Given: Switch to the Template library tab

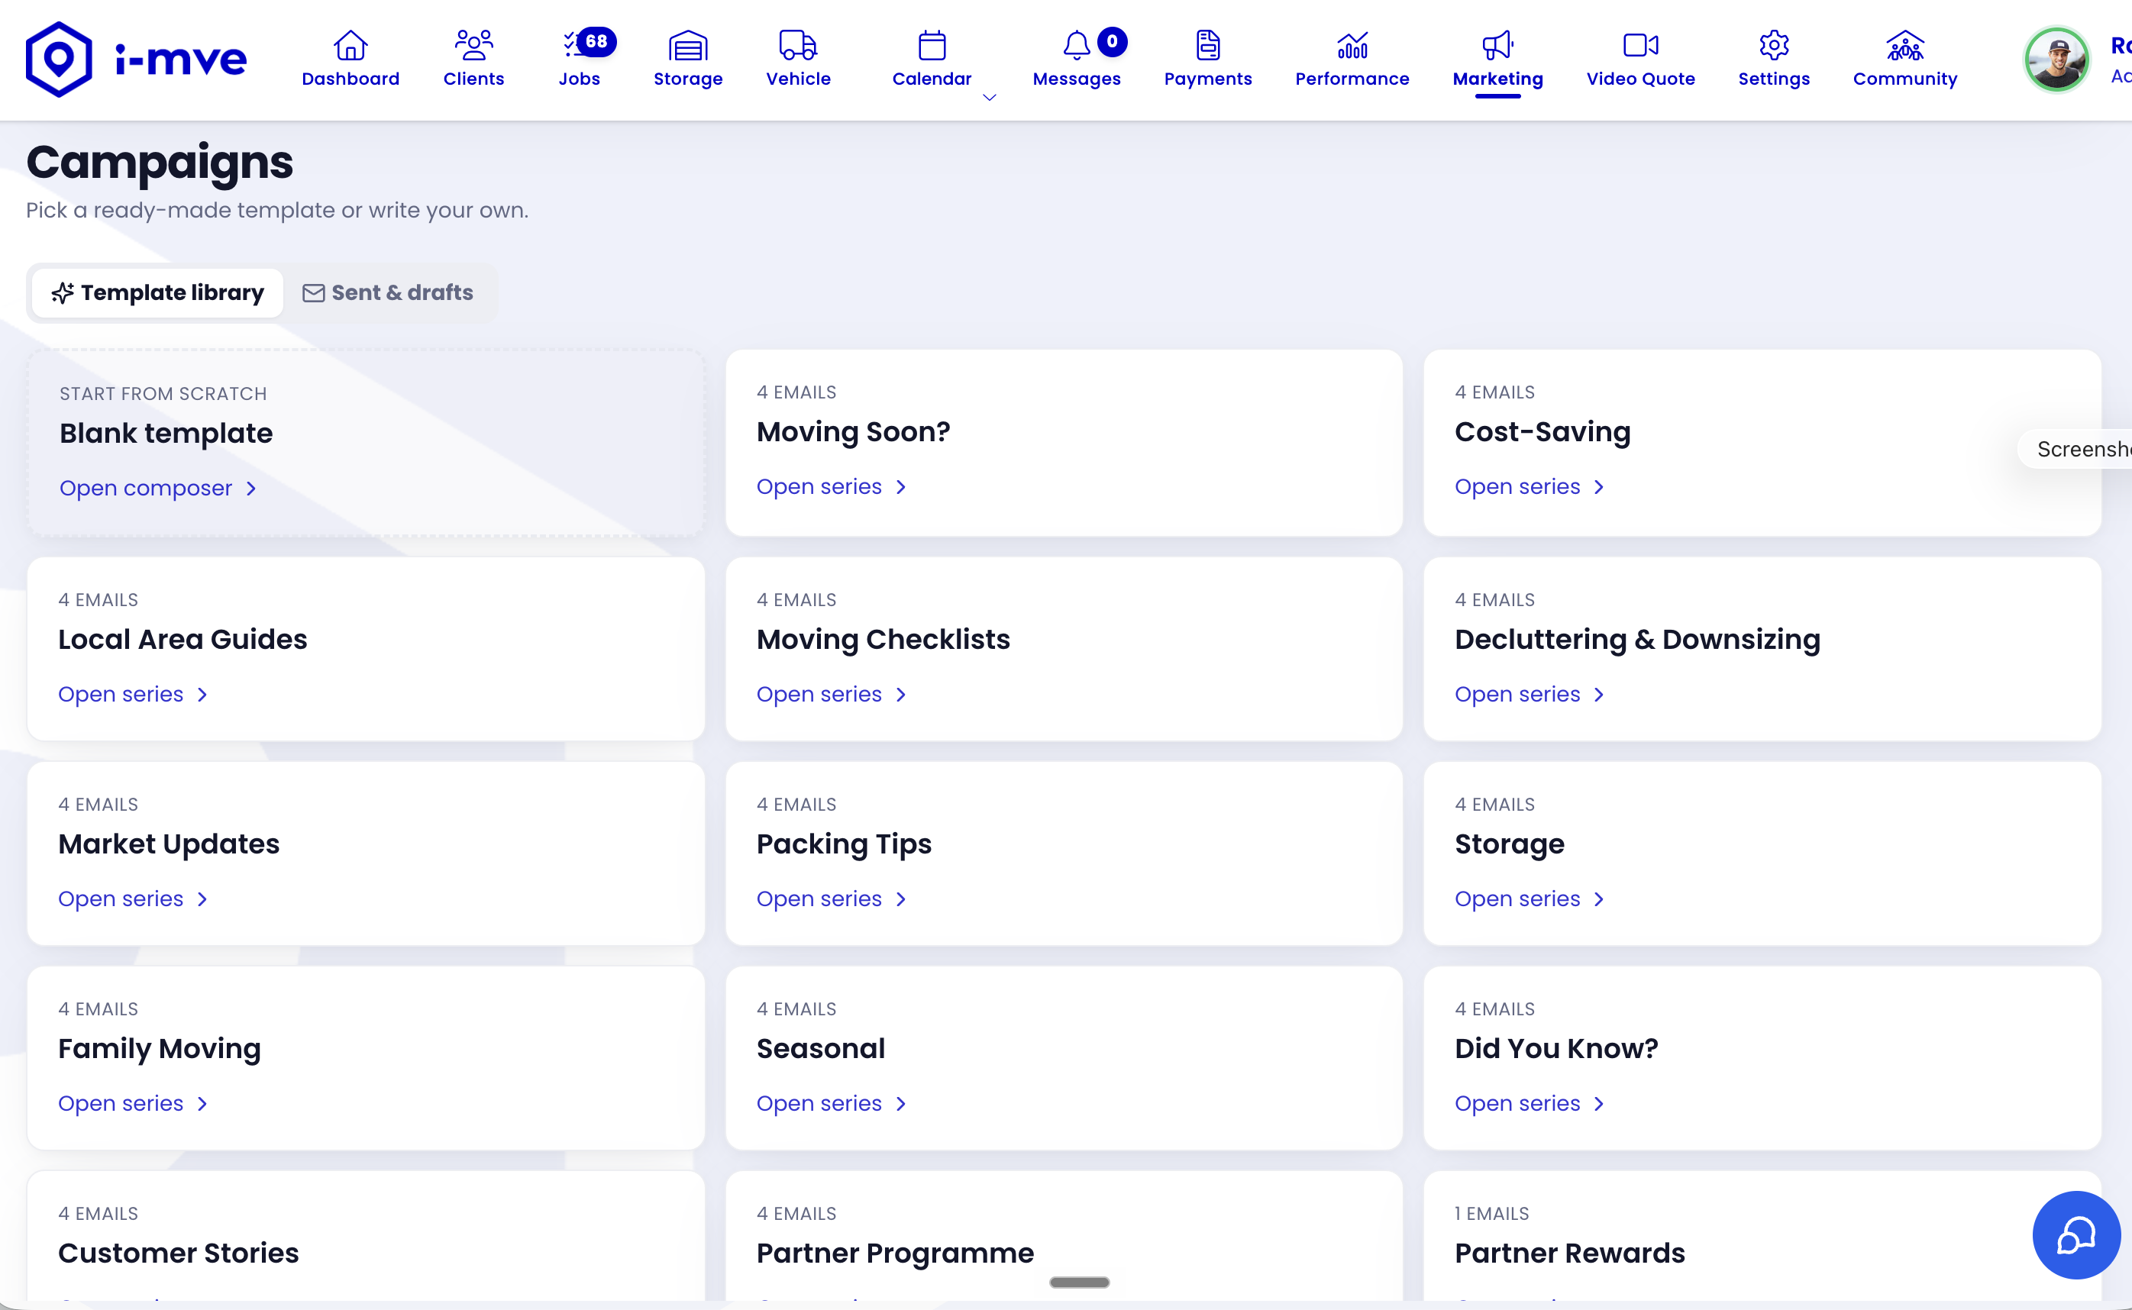Looking at the screenshot, I should point(157,293).
